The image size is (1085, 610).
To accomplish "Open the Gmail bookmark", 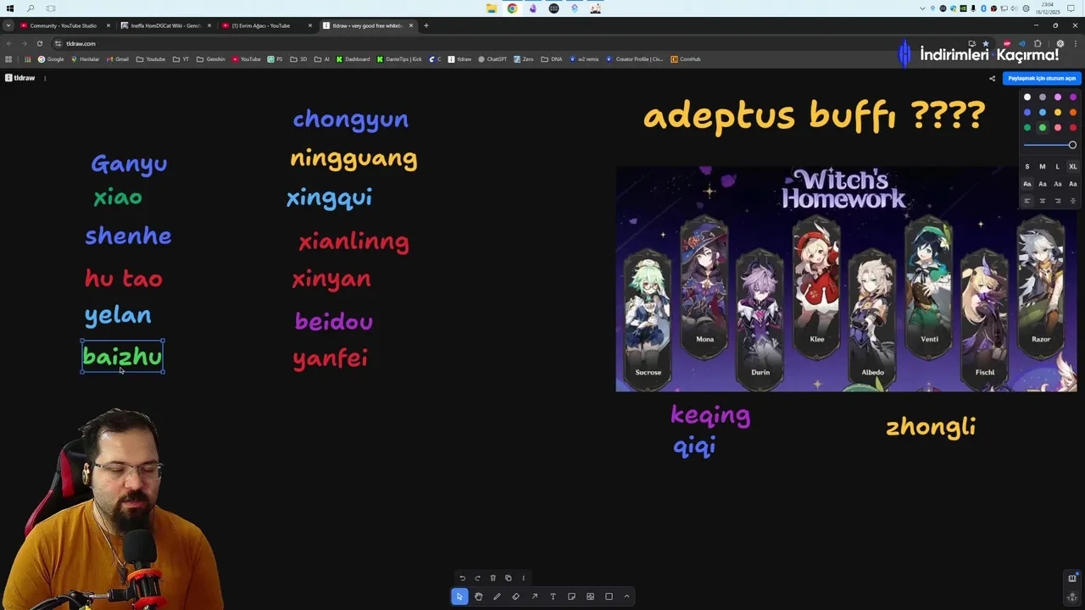I will (118, 59).
